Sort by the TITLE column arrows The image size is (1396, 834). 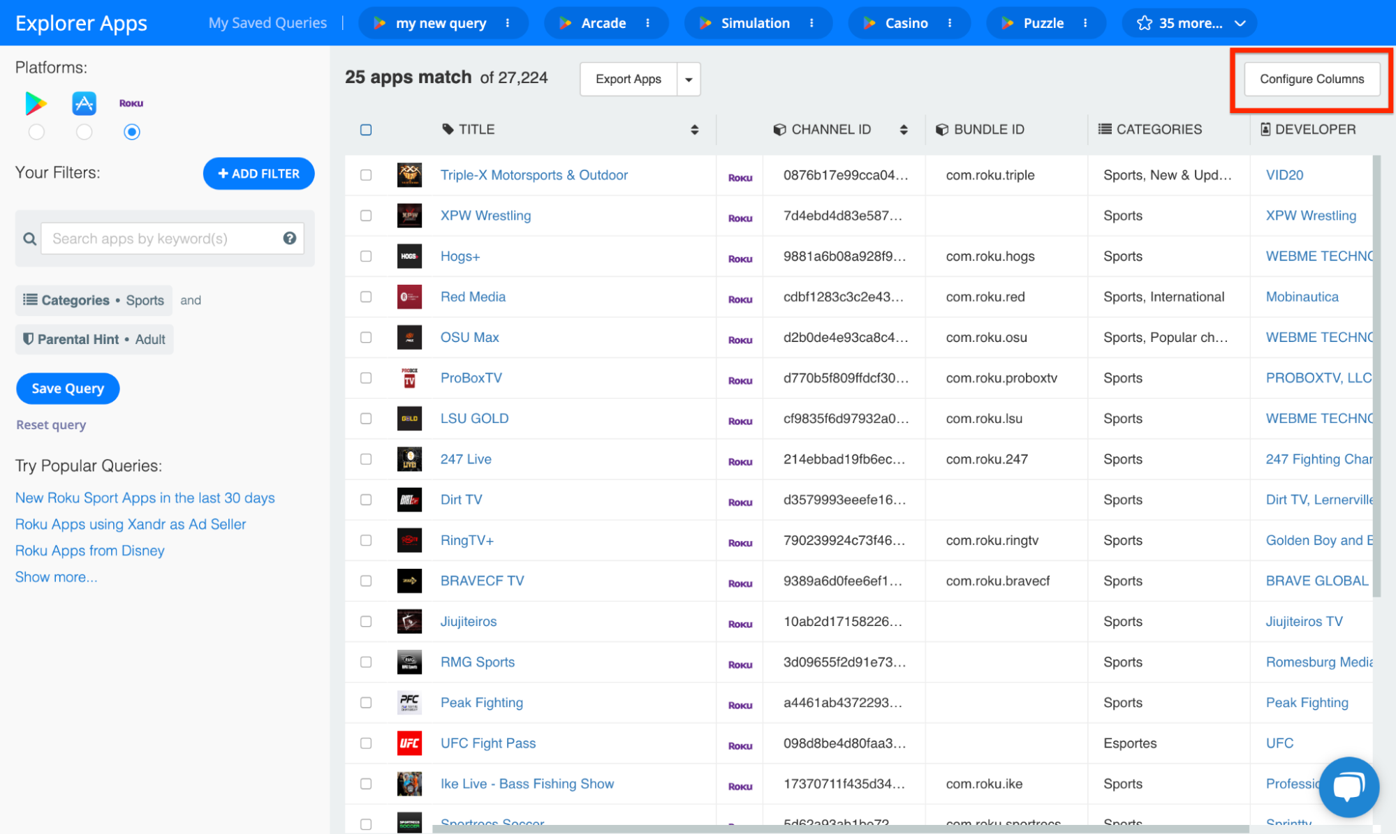pyautogui.click(x=694, y=130)
